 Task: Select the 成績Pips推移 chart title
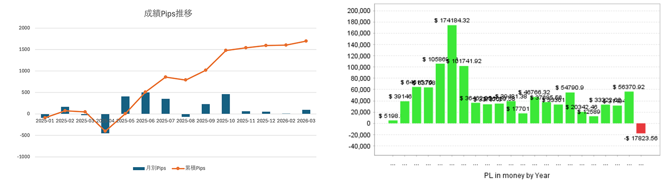click(168, 14)
